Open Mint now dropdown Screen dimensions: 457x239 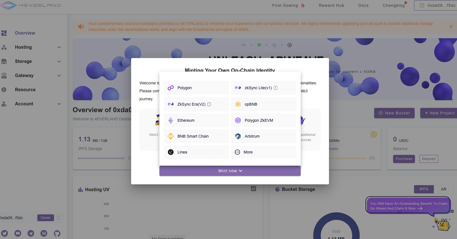tap(230, 171)
